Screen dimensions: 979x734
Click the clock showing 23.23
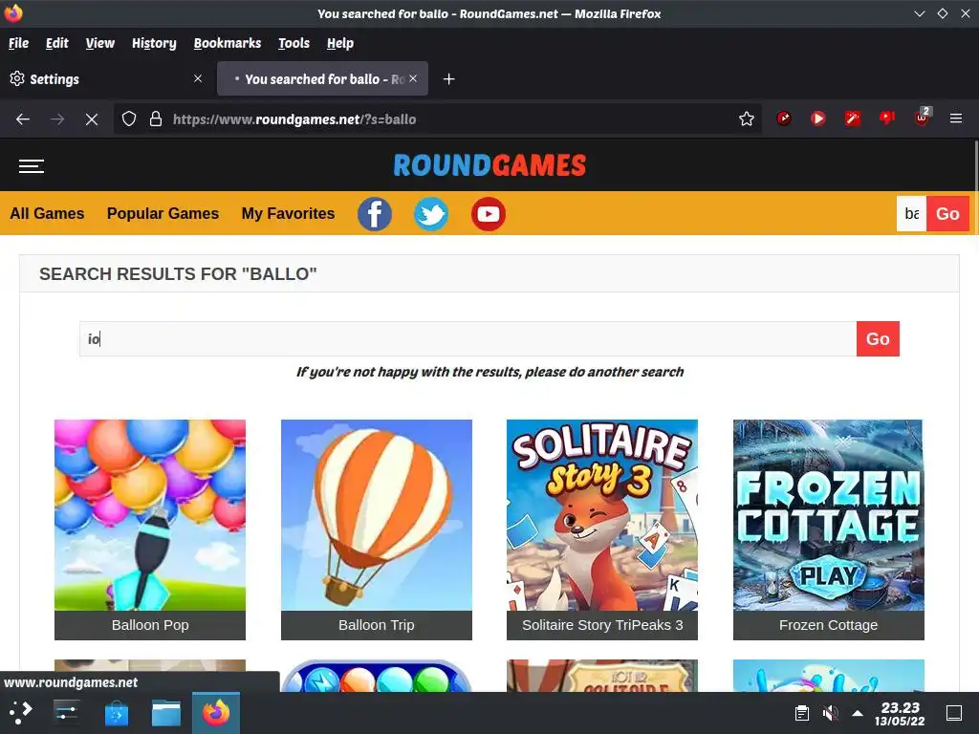(x=900, y=713)
